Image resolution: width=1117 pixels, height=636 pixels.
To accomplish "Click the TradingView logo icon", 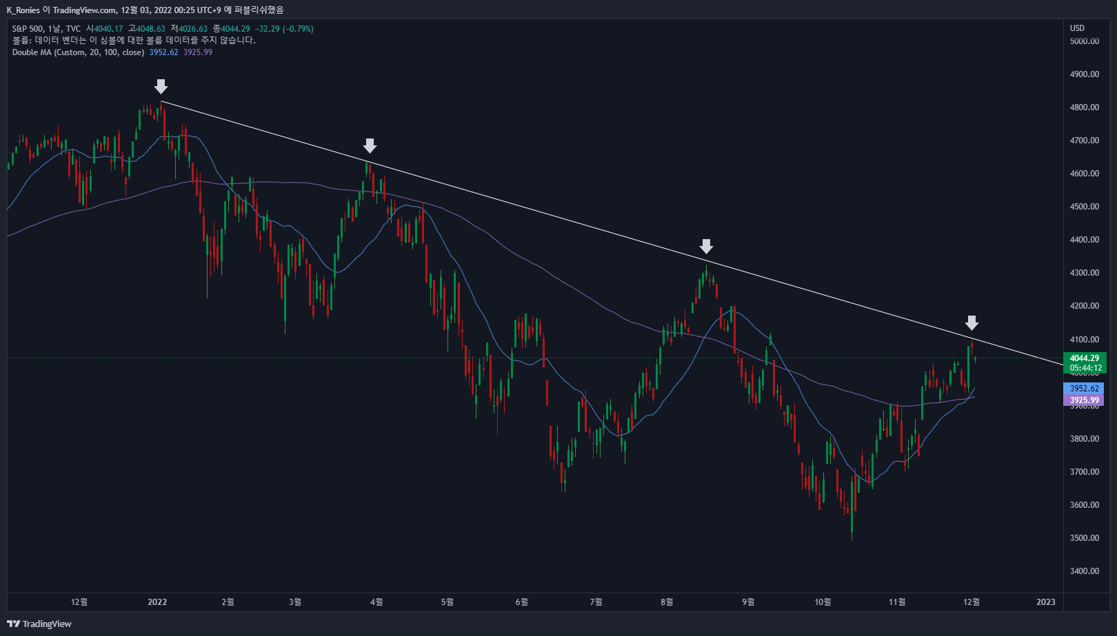I will point(13,624).
